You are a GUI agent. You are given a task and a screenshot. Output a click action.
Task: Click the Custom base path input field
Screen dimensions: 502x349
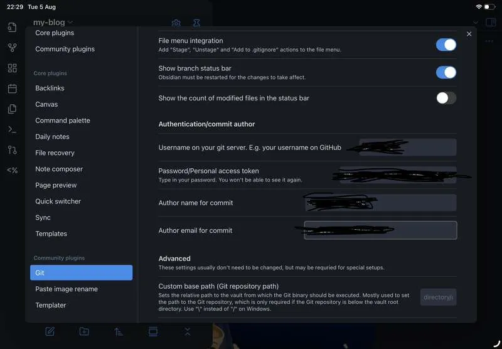pos(438,297)
